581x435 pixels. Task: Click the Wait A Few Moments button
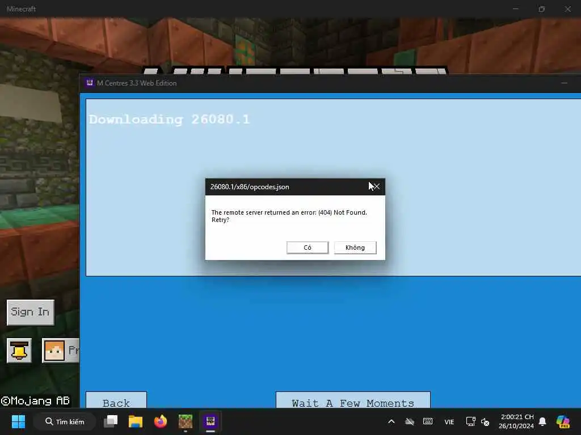tap(353, 400)
